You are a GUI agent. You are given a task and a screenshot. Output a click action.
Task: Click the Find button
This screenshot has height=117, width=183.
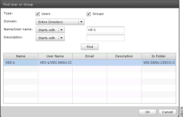point(90,47)
